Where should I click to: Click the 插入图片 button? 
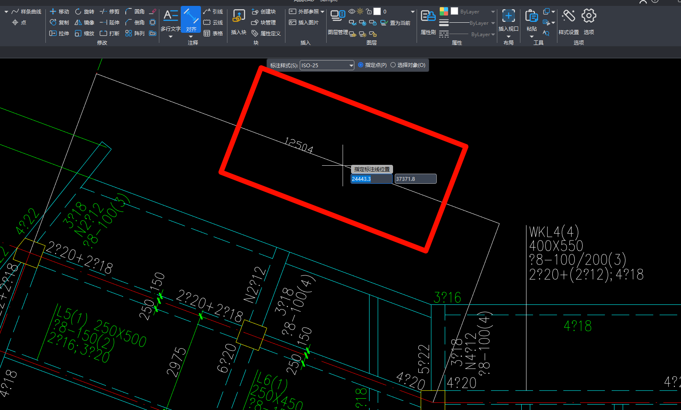point(304,22)
